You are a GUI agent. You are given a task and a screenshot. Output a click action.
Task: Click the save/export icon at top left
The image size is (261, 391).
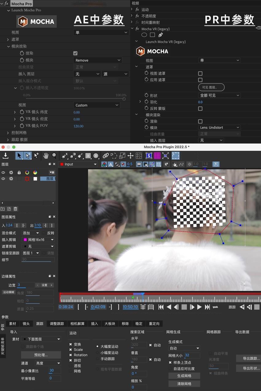6,156
